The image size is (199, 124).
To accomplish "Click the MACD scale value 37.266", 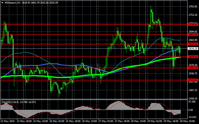I will 192,102.
